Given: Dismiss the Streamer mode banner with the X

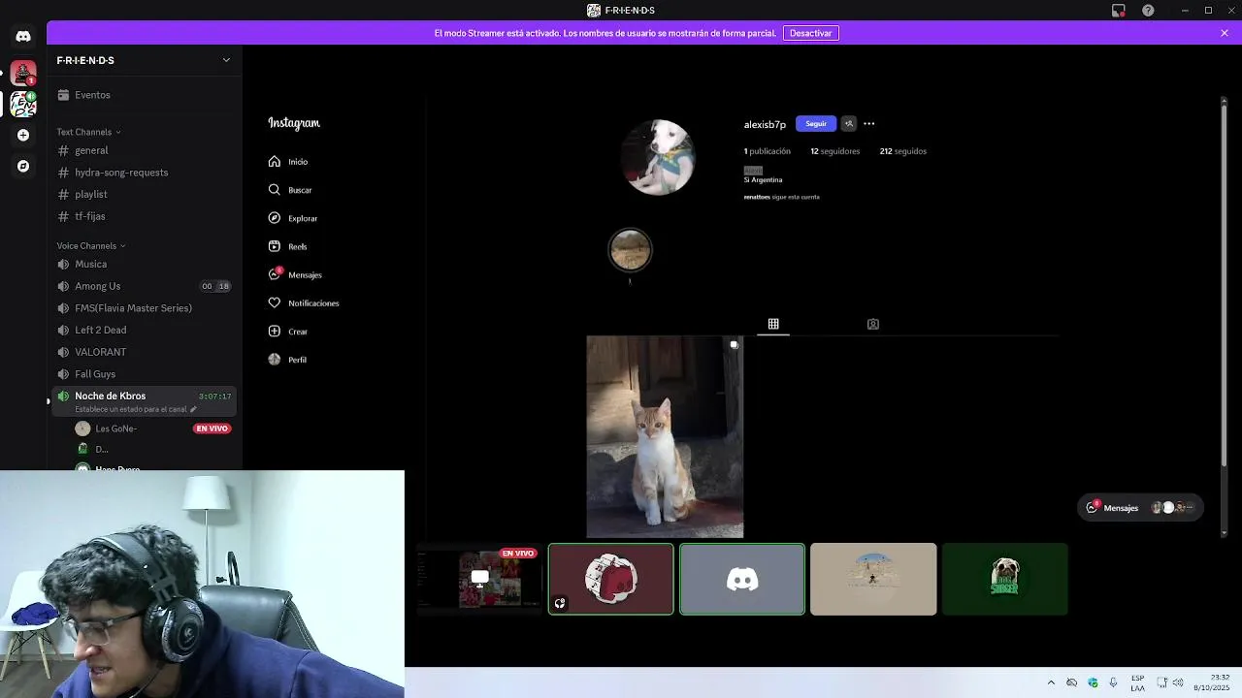Looking at the screenshot, I should pos(1225,33).
